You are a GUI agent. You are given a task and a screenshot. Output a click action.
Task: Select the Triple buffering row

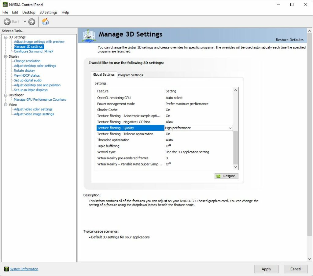164,146
